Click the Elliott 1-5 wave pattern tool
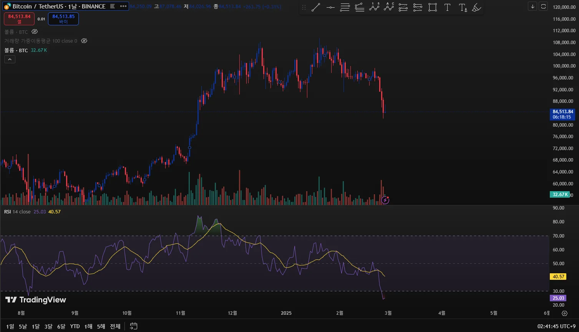Screen dimensions: 579x332 click(374, 7)
